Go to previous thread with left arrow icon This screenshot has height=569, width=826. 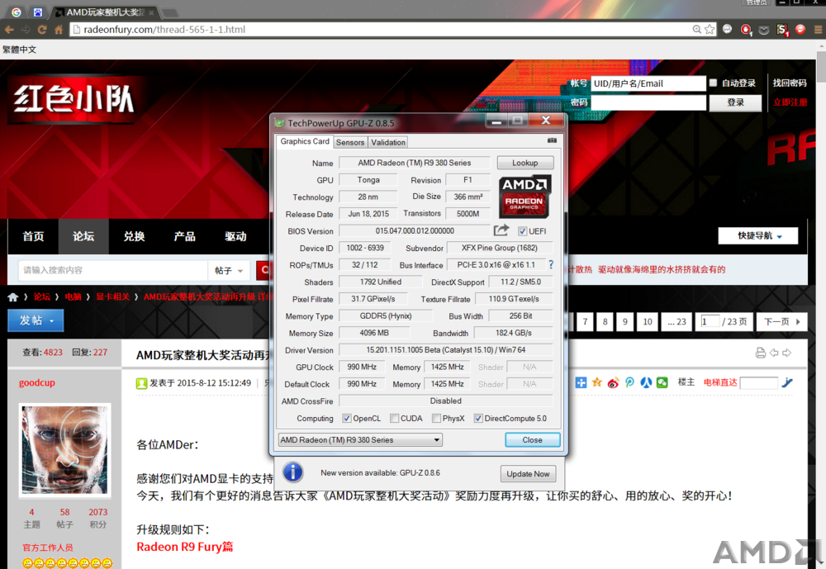[773, 353]
